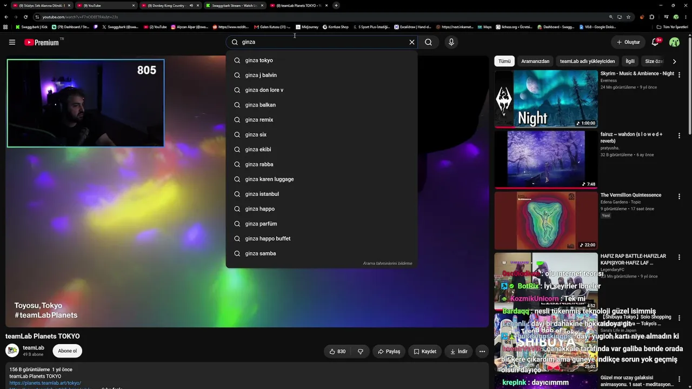692x389 pixels.
Task: Choose the 'ginza six' suggestion
Action: tap(322, 135)
